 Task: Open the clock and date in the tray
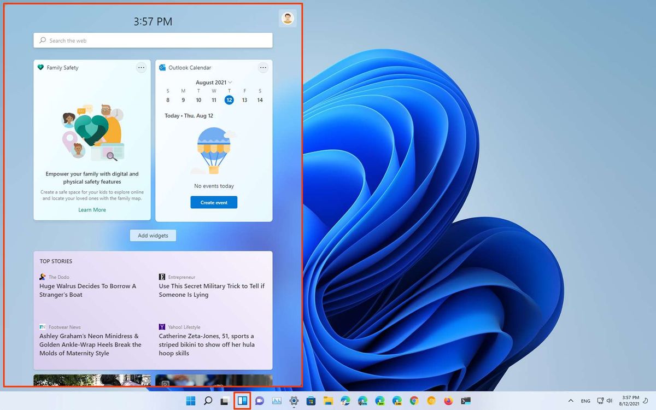(630, 400)
